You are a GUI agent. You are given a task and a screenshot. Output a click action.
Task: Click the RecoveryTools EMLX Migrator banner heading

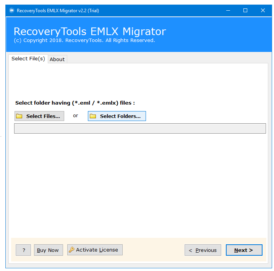tap(90, 31)
